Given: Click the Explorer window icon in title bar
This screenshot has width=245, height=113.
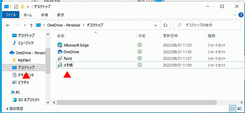Looking at the screenshot, I should 6,7.
